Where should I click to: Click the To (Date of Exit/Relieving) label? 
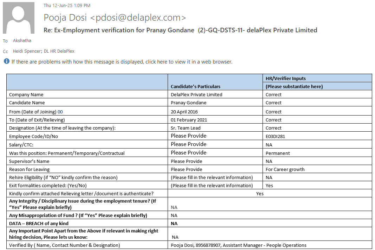(37, 120)
